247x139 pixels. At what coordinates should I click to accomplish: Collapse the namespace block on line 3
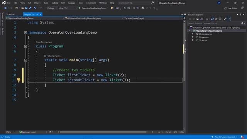pos(25,32)
